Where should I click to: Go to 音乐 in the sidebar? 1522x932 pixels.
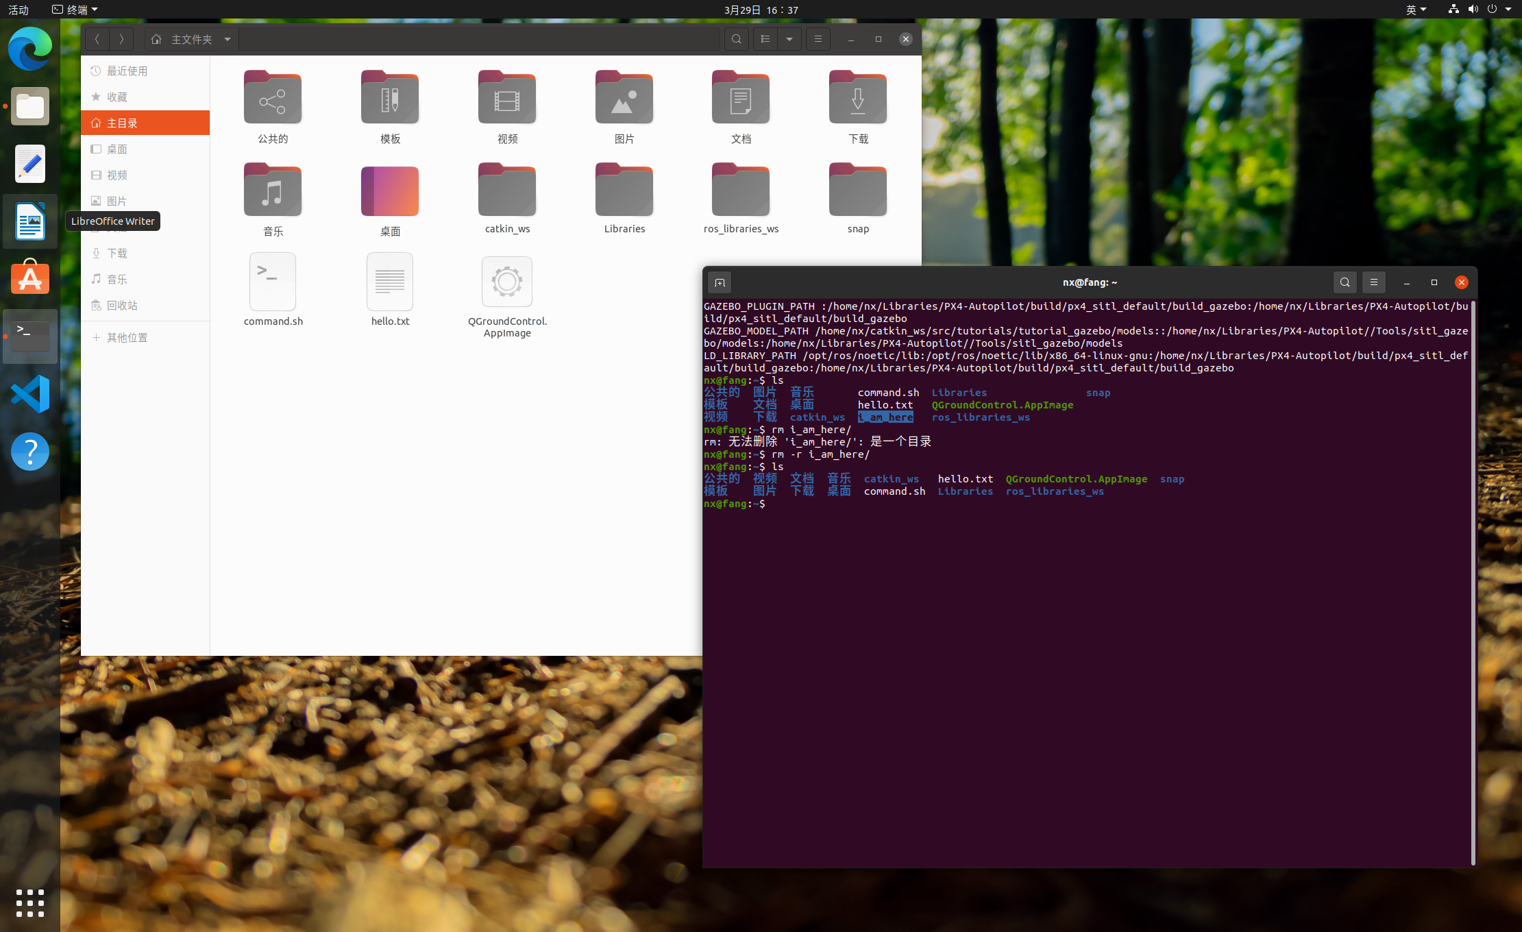[x=145, y=279]
